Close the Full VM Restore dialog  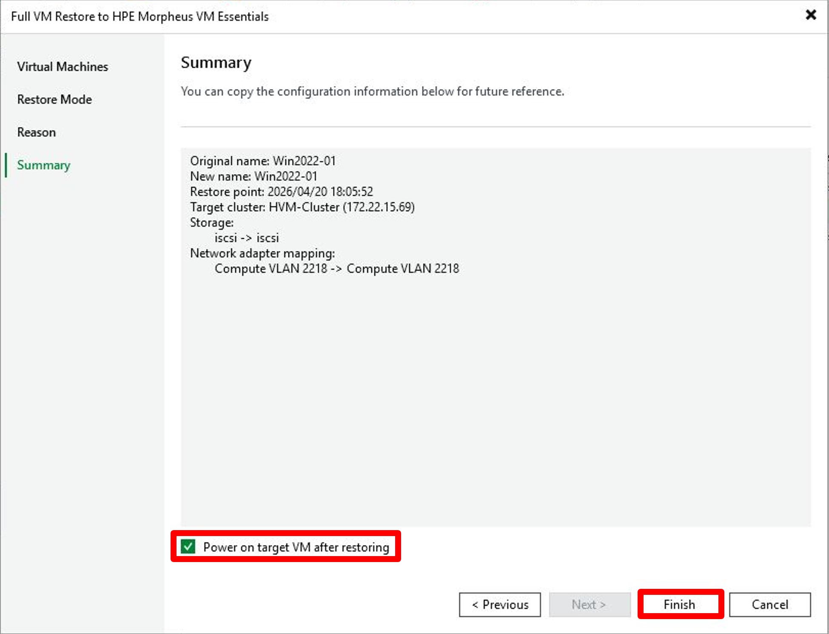[x=811, y=15]
